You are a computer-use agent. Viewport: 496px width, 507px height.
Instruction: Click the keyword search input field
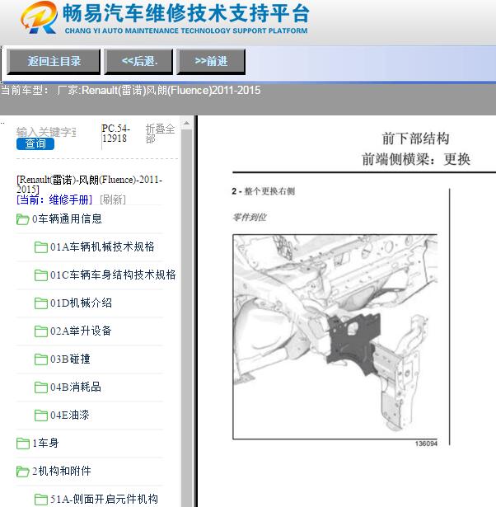click(46, 132)
